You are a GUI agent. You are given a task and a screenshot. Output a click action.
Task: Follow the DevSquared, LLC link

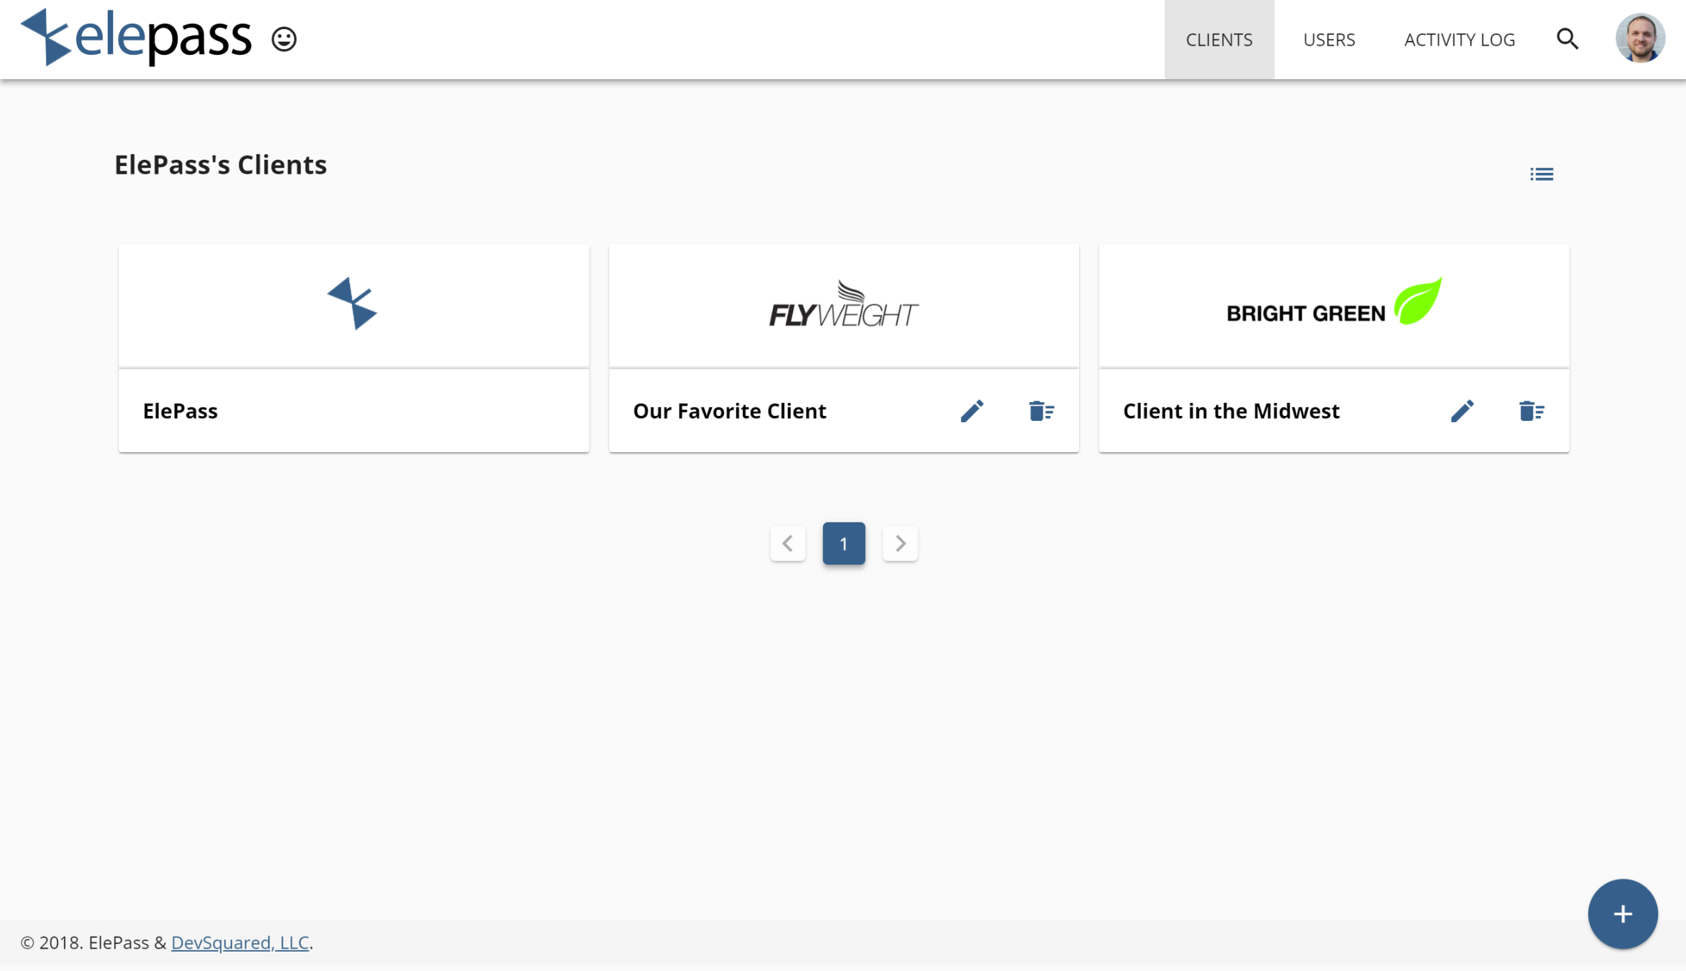pos(240,943)
